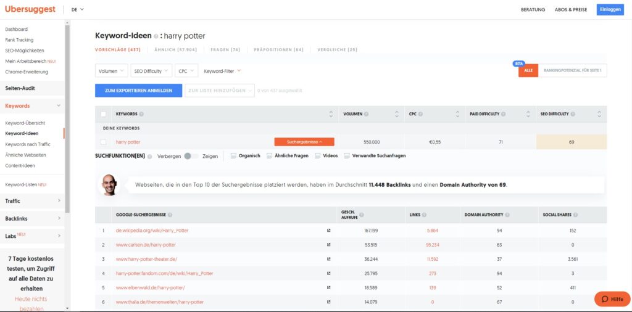The height and width of the screenshot is (312, 632).
Task: Expand the Labs sidebar section
Action: 32,236
